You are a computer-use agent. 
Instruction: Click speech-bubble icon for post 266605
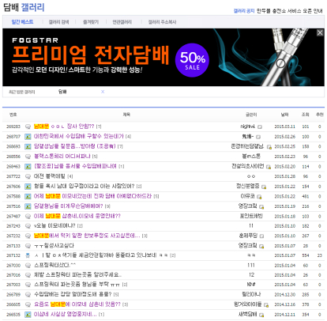click(x=28, y=304)
